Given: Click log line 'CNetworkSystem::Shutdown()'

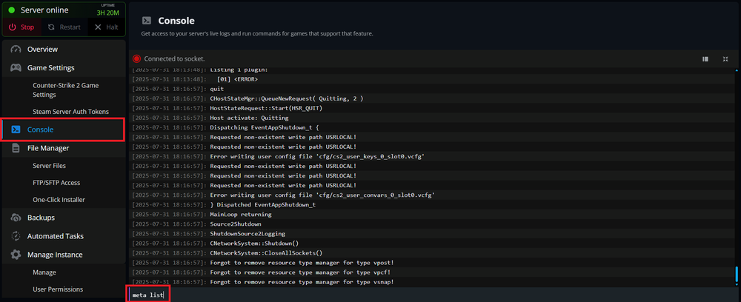Looking at the screenshot, I should [x=254, y=243].
